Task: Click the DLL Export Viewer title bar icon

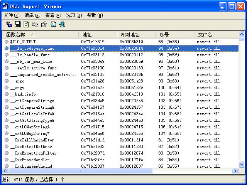Action: pyautogui.click(x=5, y=6)
